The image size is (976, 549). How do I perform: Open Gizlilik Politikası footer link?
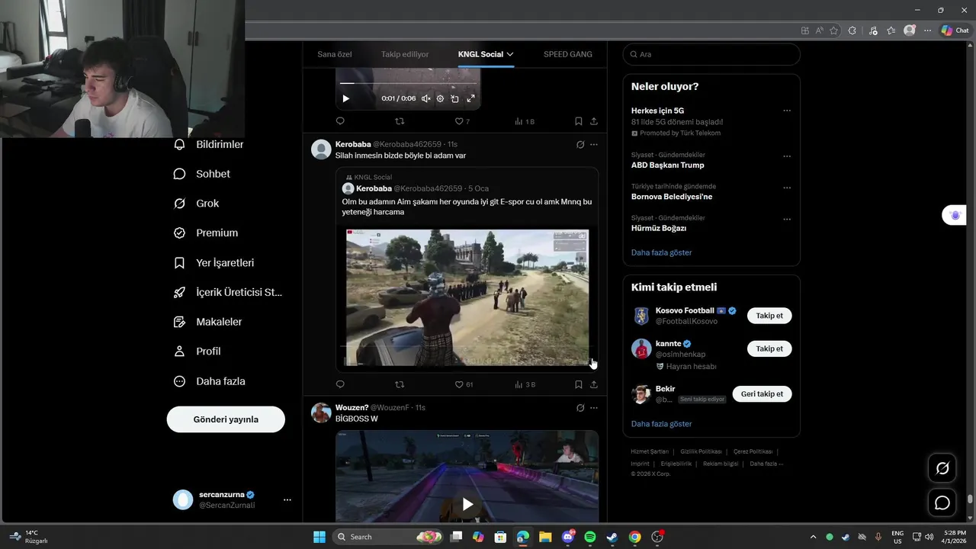701,451
